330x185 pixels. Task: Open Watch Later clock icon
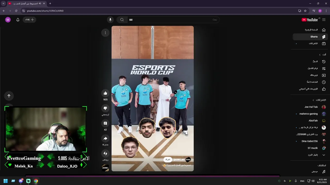click(324, 82)
